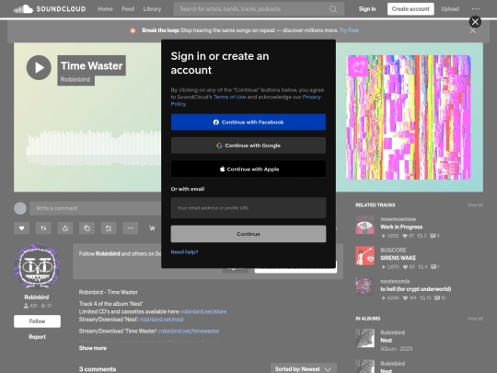Open robinbird.net/nest link
Screen dimensions: 497x373
point(162,320)
